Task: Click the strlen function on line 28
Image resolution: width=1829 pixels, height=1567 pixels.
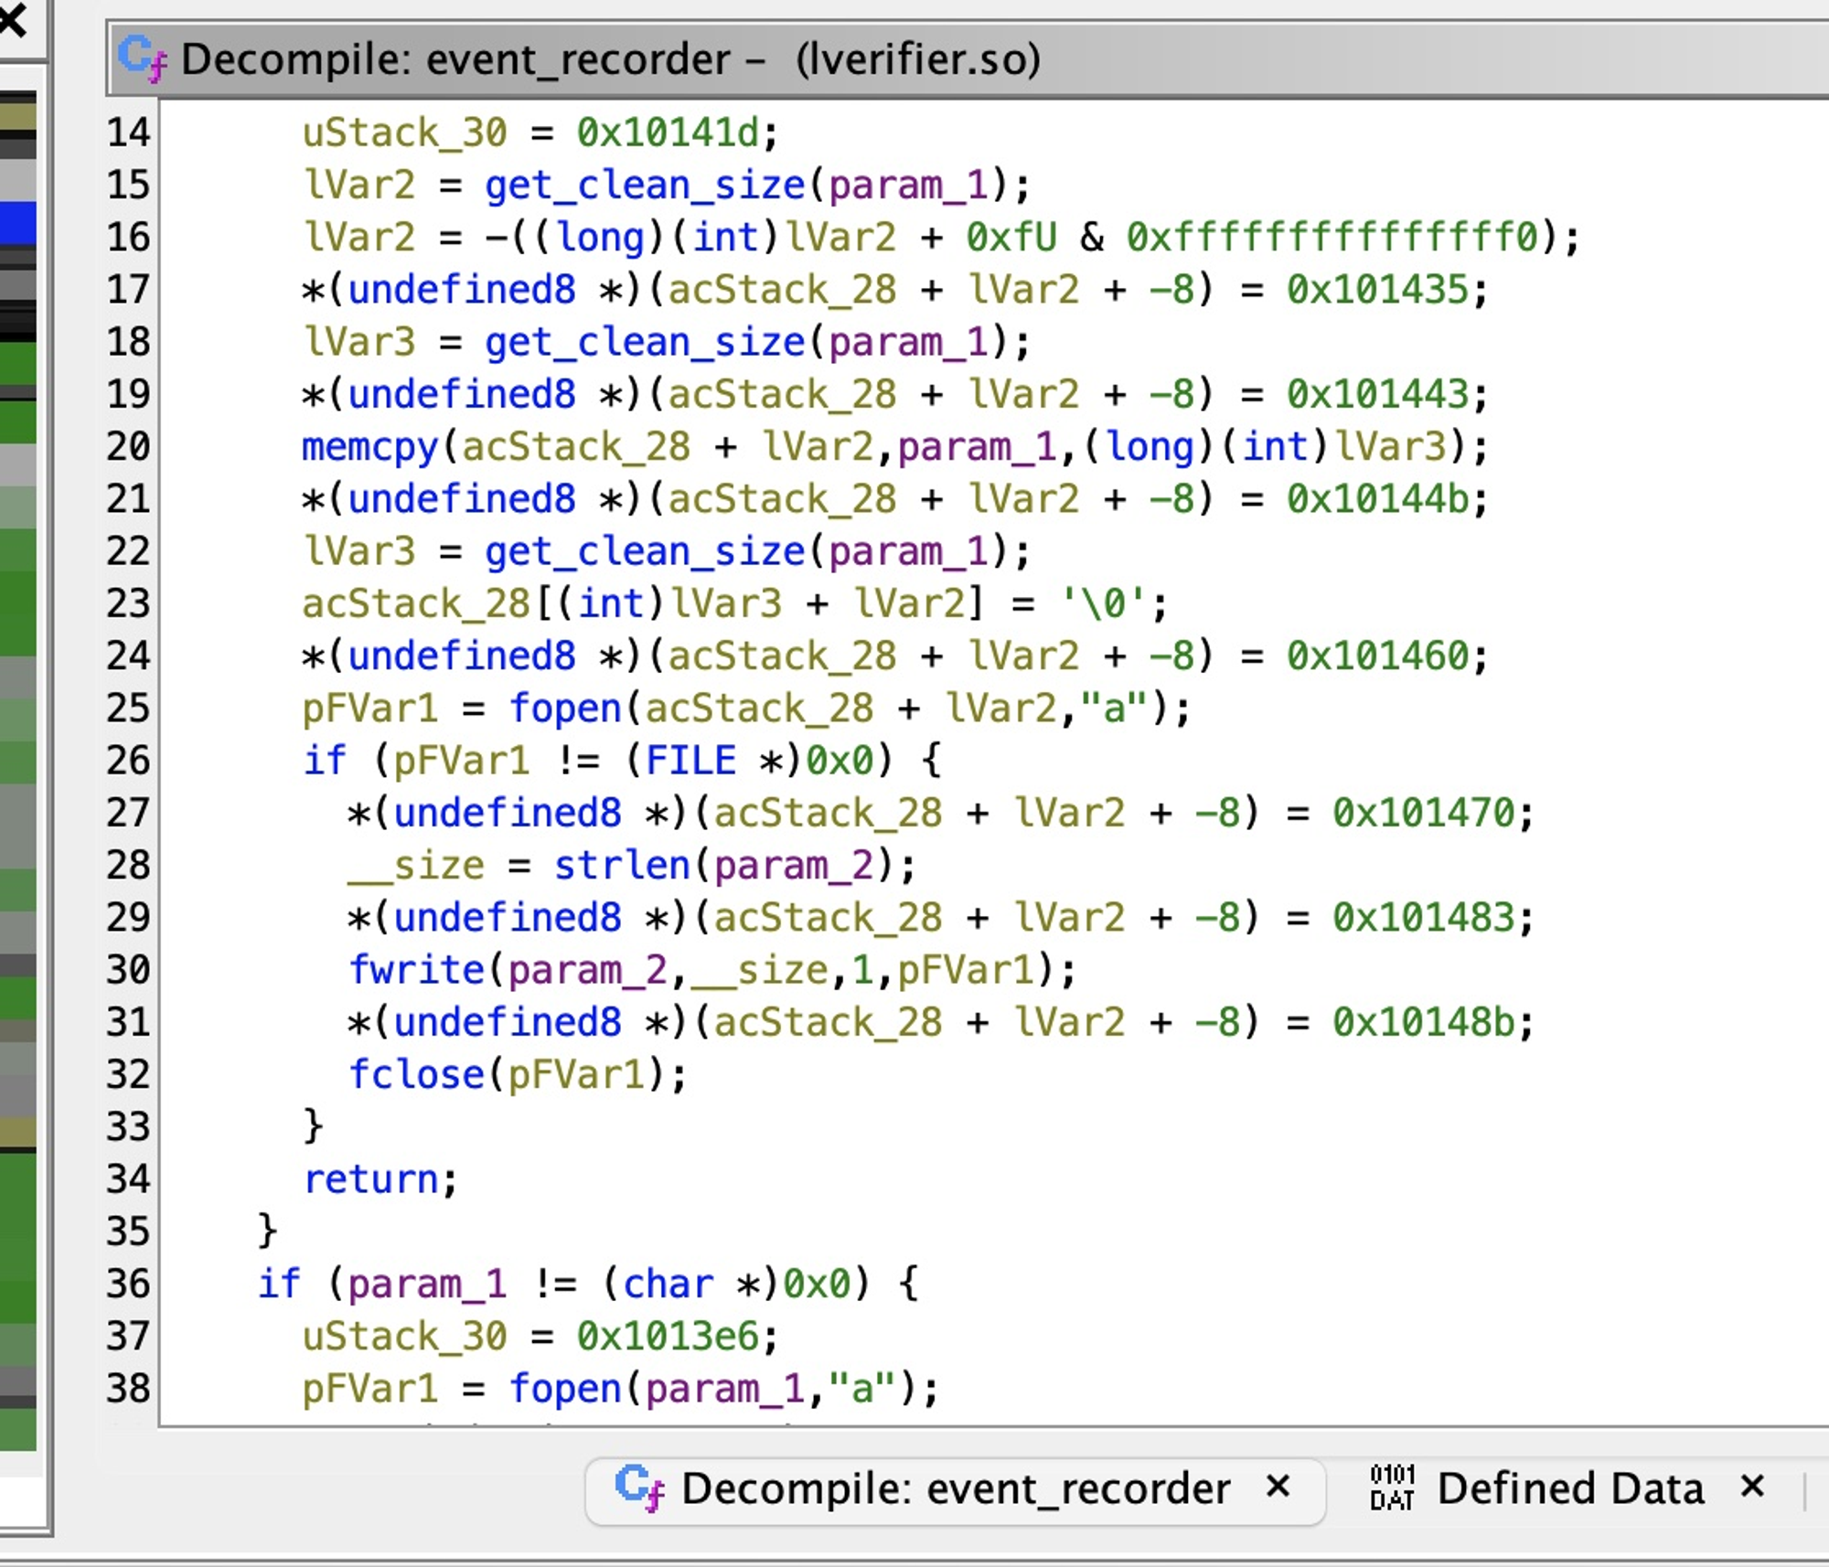Action: point(621,866)
